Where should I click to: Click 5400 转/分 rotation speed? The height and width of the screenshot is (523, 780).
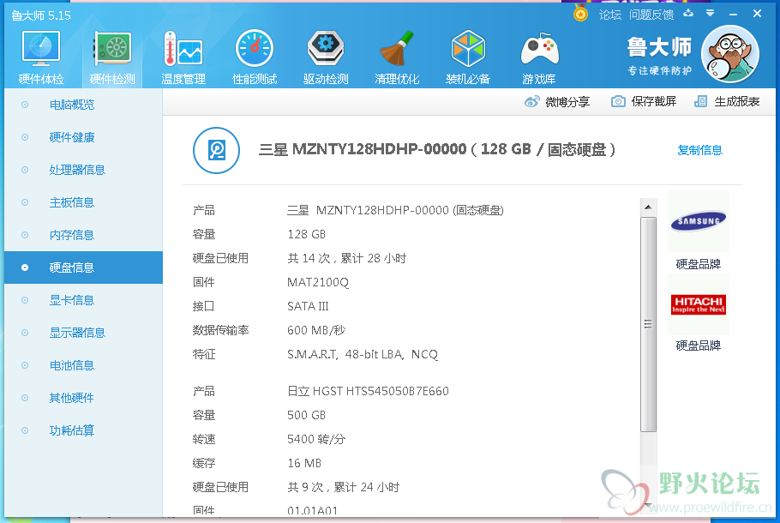pos(316,439)
